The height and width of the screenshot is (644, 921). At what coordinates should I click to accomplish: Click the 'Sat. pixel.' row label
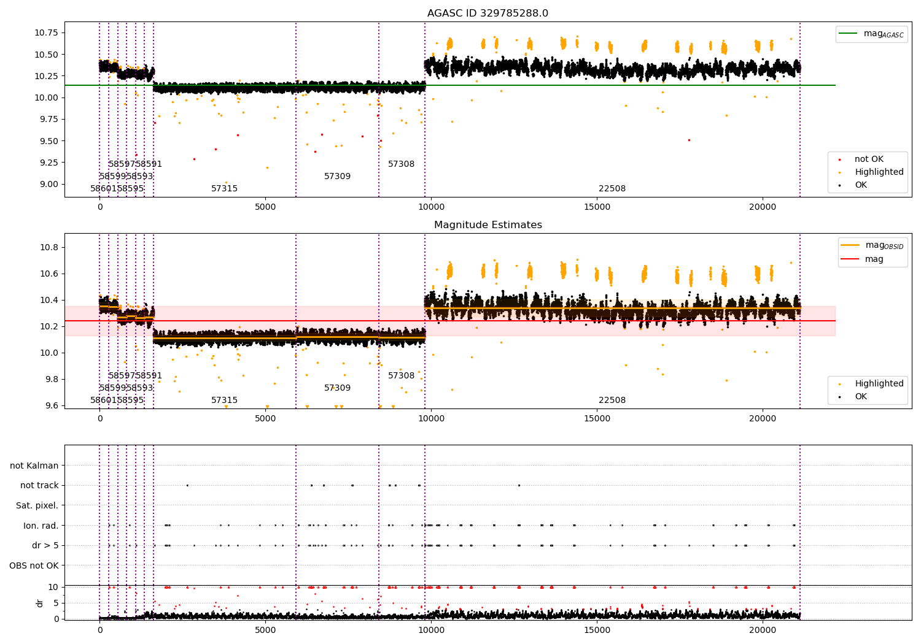pyautogui.click(x=37, y=506)
